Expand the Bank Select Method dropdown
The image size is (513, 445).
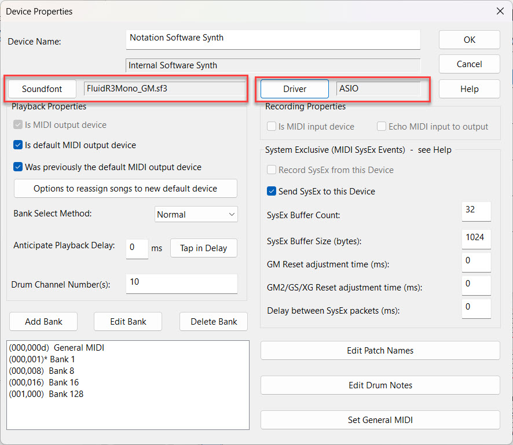196,214
